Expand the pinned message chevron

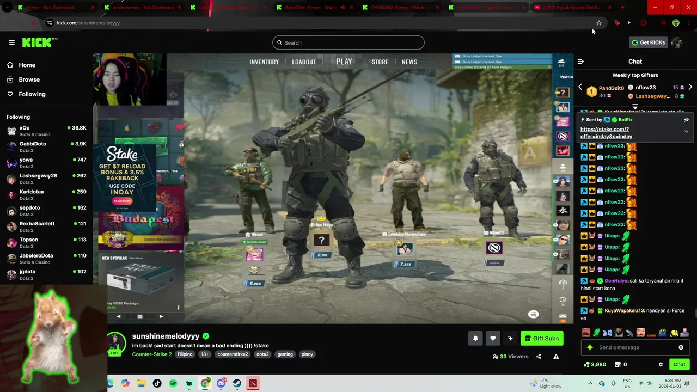pos(686,131)
